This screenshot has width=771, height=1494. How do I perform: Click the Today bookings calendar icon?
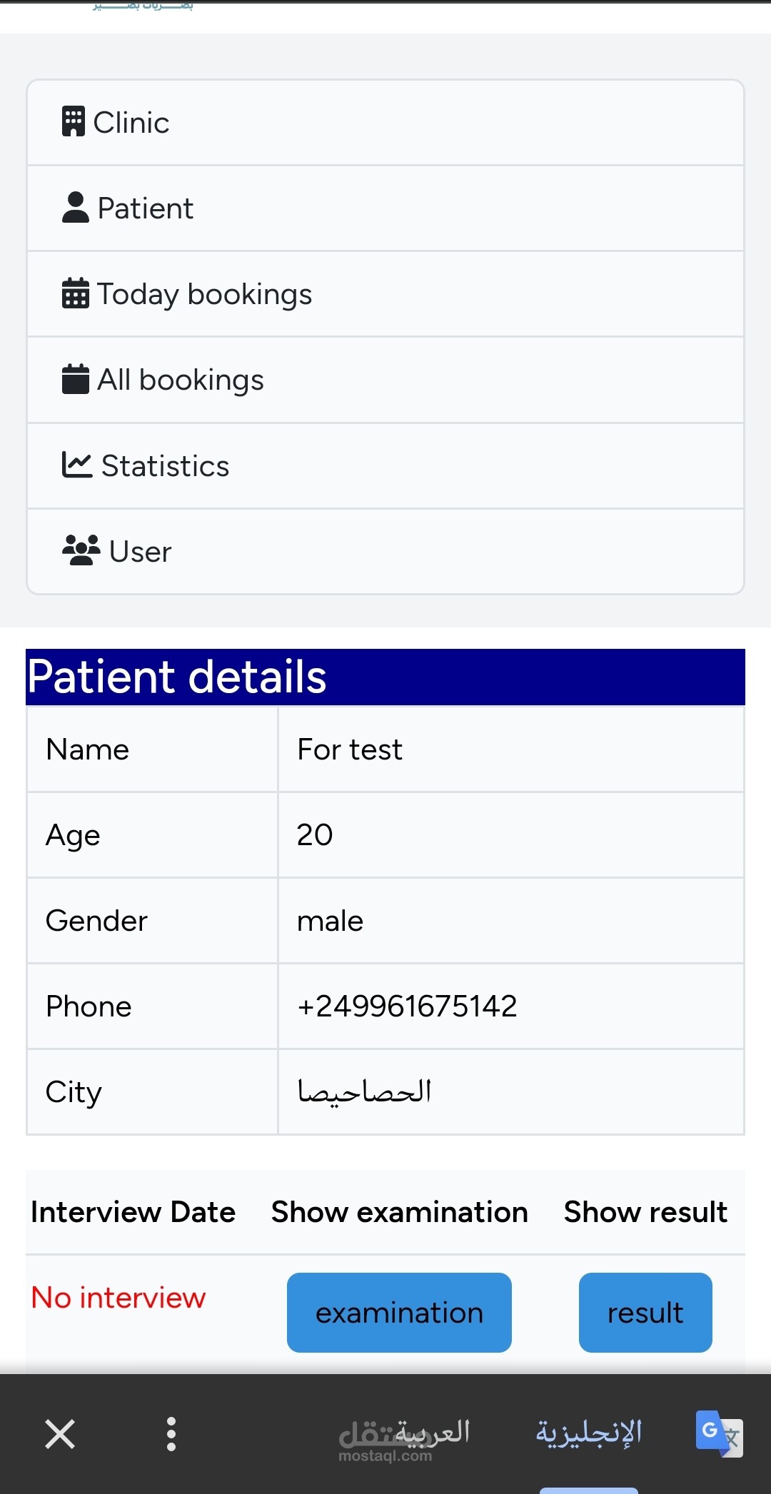click(76, 293)
